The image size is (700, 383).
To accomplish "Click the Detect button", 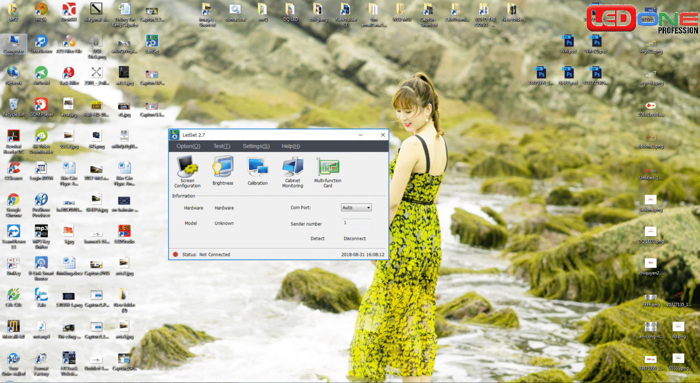I will click(317, 239).
